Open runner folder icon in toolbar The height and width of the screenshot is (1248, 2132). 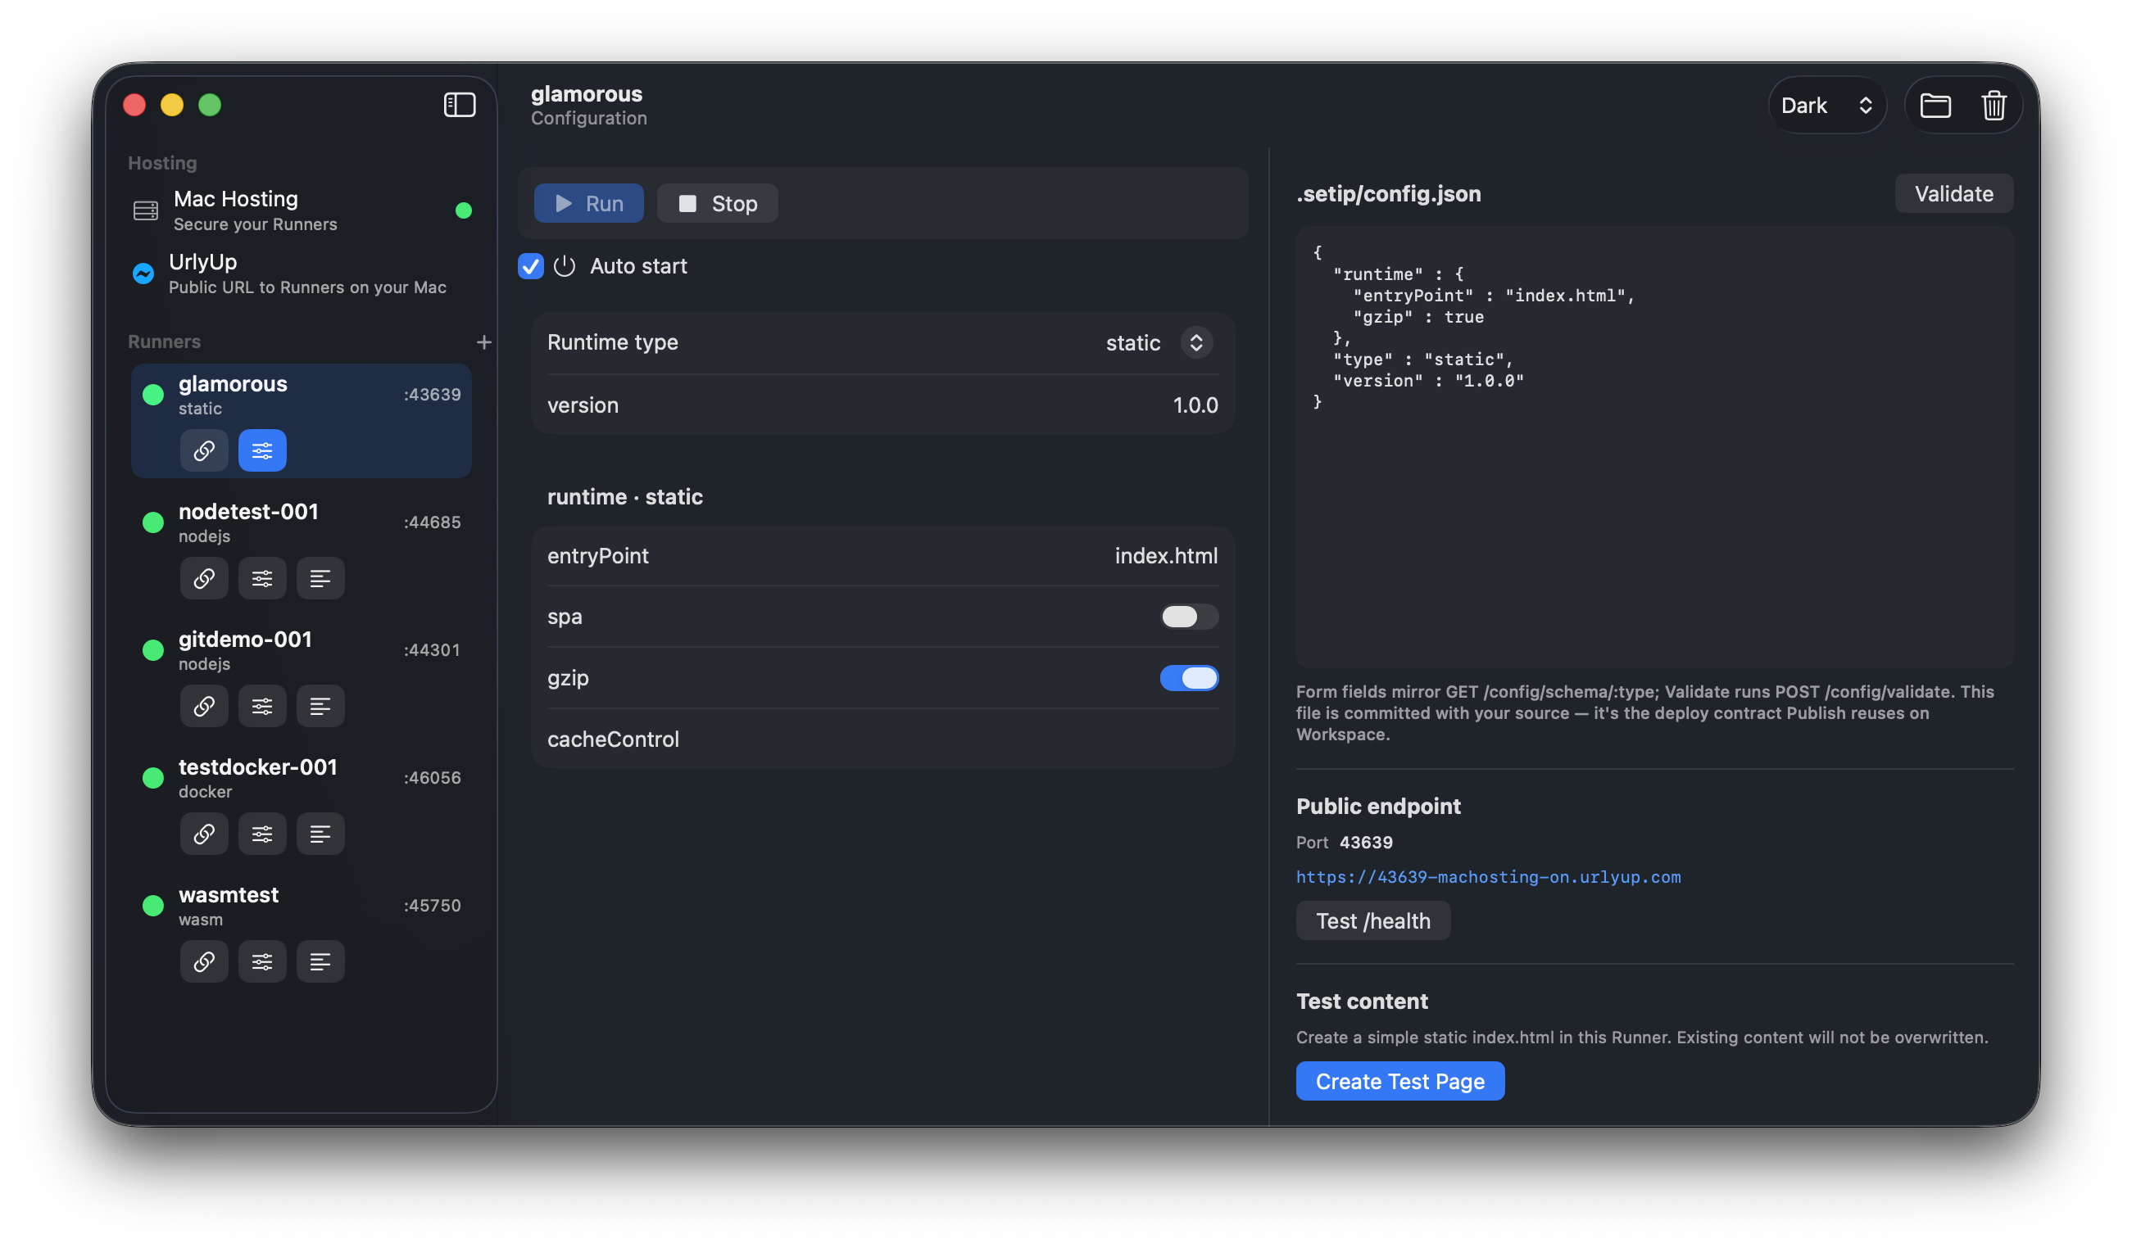point(1935,106)
